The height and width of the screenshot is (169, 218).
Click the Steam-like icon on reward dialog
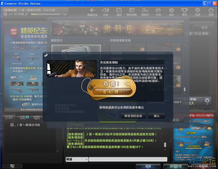pyautogui.click(x=46, y=55)
